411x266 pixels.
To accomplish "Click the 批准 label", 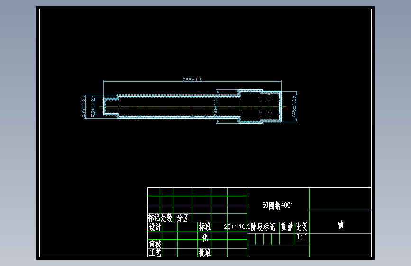I will pos(205,253).
